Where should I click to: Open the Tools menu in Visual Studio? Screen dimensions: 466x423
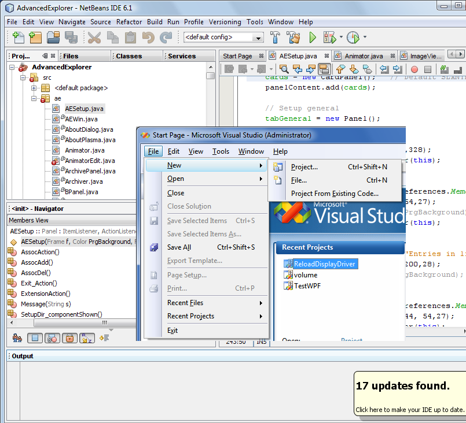(x=221, y=151)
